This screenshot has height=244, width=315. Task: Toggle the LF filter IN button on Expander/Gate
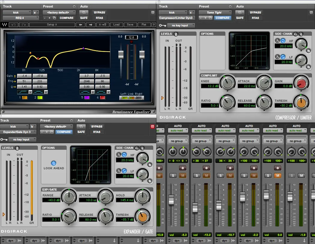point(150,181)
